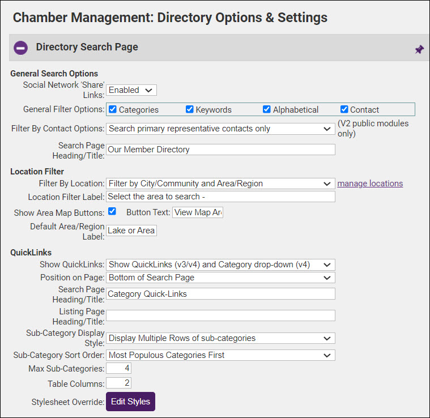This screenshot has width=430, height=418.
Task: Open the Show QuickLinks dropdown
Action: click(x=220, y=265)
